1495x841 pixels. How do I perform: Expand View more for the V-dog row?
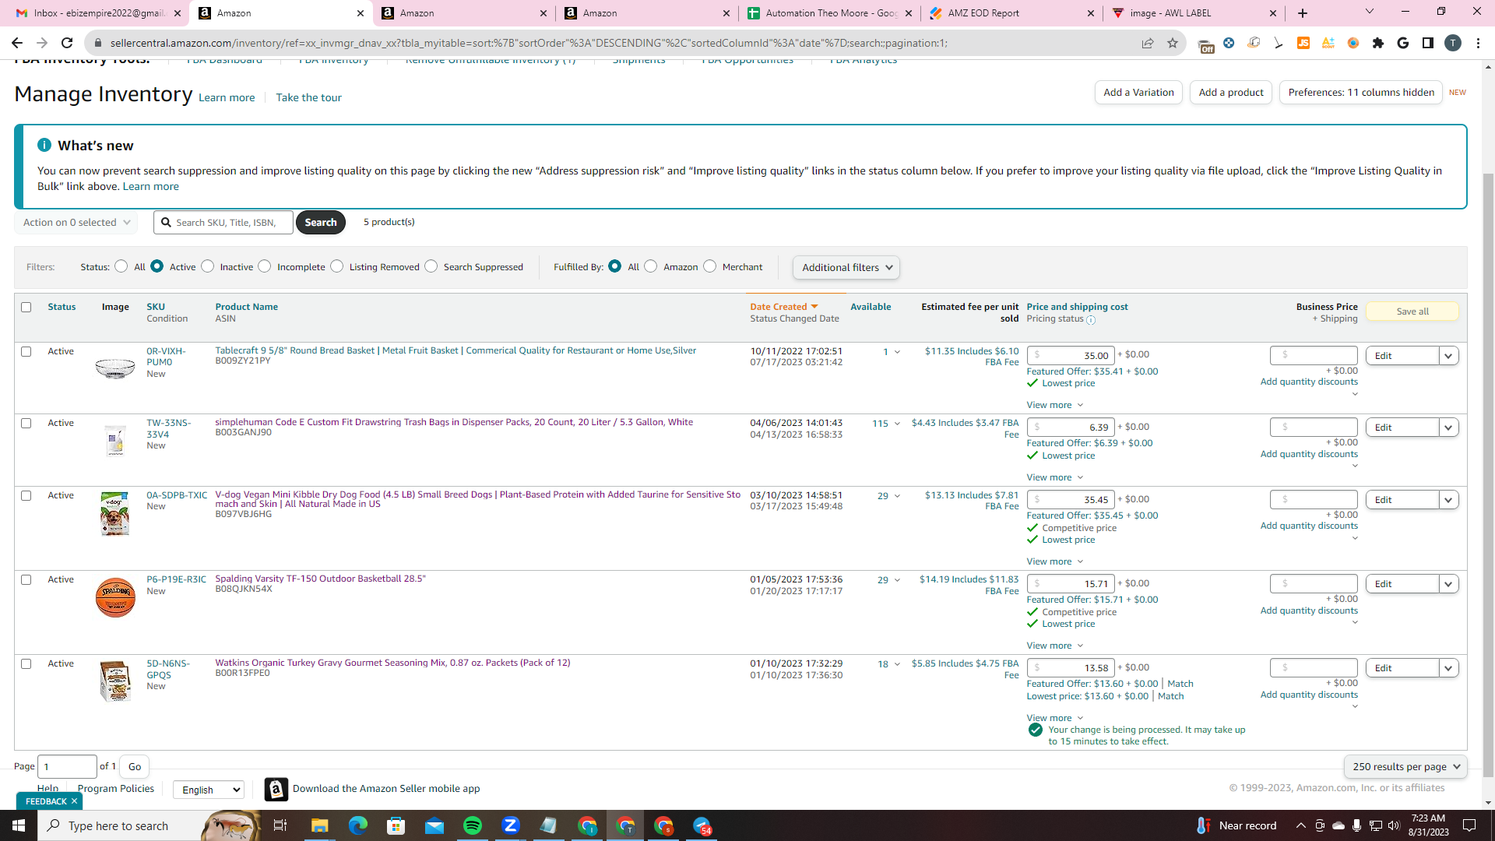pos(1055,561)
